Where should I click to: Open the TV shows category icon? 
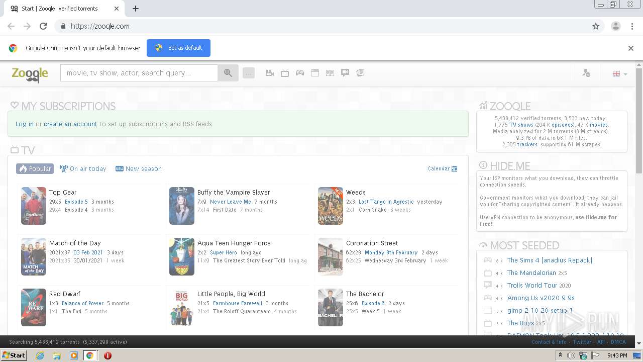pyautogui.click(x=285, y=73)
